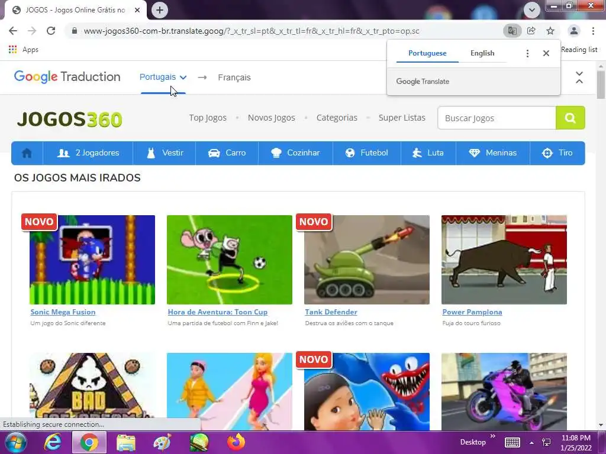Image resolution: width=606 pixels, height=454 pixels.
Task: Click the Power Pamplona bull thumbnail
Action: pos(504,260)
